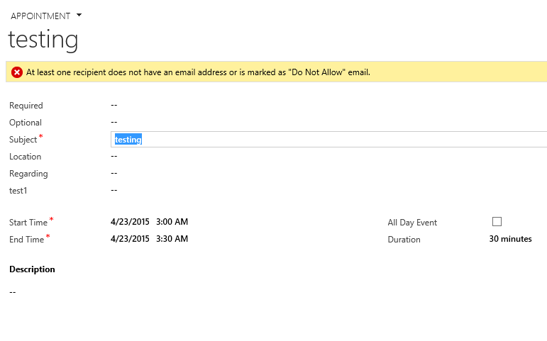Click the End Time date 4/23/2015
Screen dimensions: 547x341
pyautogui.click(x=130, y=239)
